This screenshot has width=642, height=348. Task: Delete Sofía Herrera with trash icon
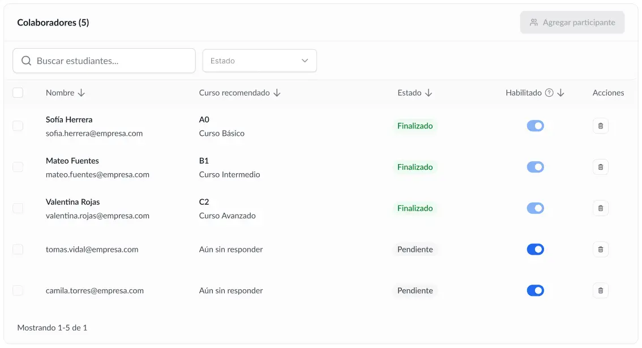point(600,126)
